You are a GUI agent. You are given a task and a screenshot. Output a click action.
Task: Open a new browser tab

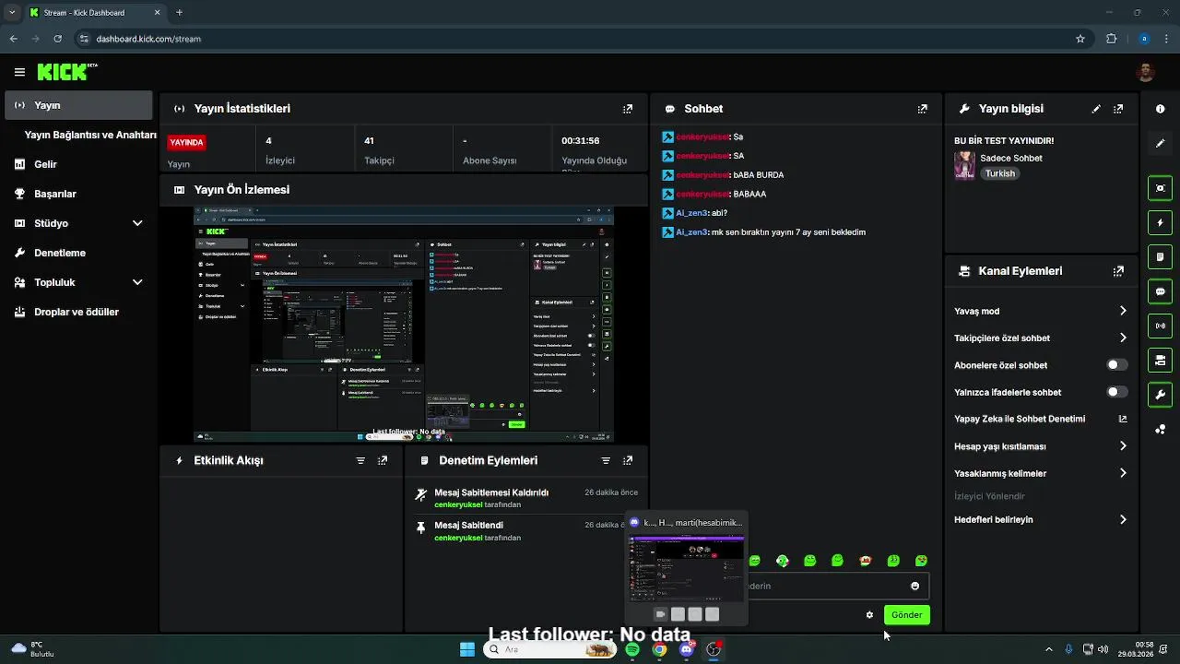tap(179, 13)
